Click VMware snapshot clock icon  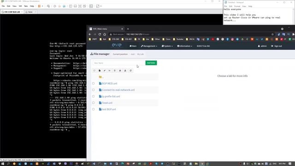(55, 6)
